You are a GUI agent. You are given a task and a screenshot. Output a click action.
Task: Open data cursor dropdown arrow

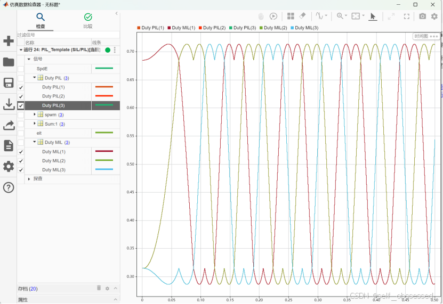(326, 15)
